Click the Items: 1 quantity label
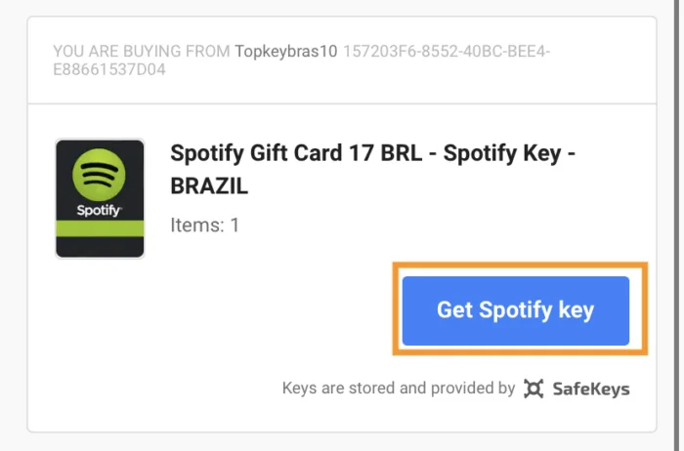Viewport: 684px width, 451px height. 205,225
